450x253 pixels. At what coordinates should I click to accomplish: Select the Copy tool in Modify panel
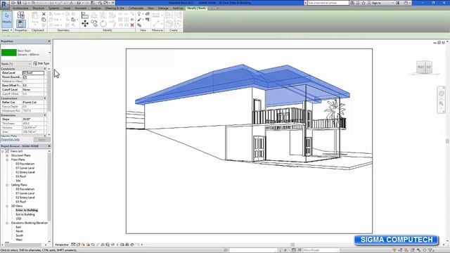(x=94, y=23)
